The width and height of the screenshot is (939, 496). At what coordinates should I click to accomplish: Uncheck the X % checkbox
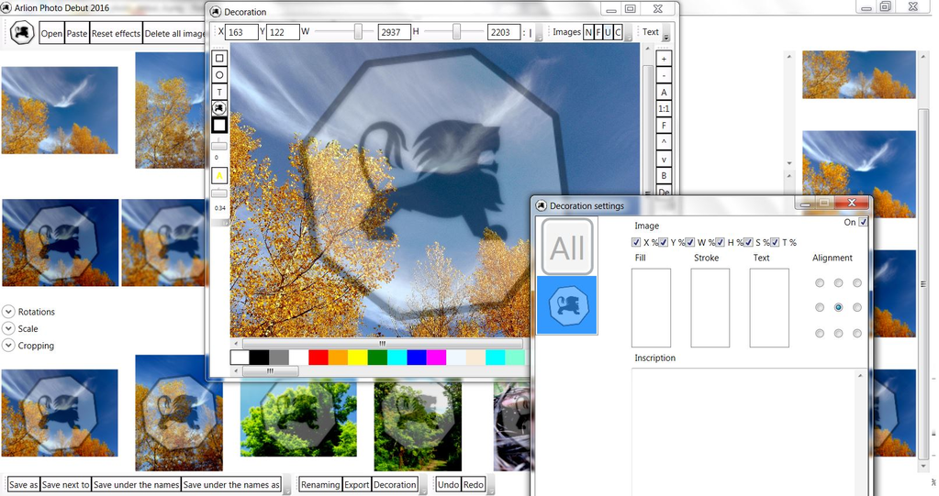pyautogui.click(x=636, y=242)
